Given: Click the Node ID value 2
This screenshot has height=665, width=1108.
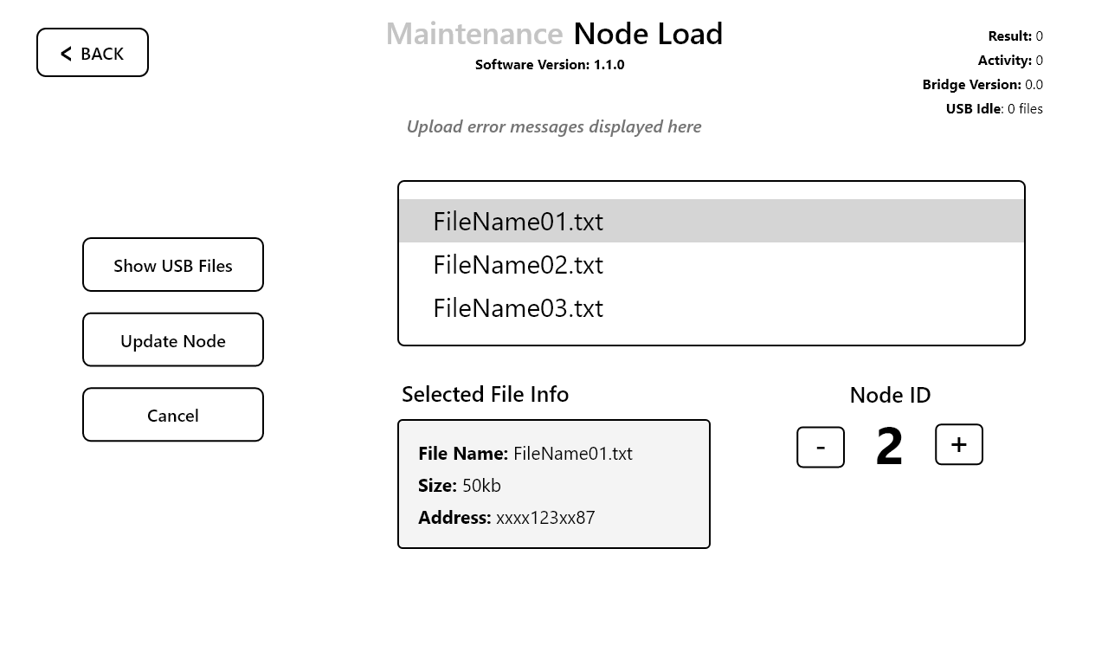Looking at the screenshot, I should (x=889, y=447).
